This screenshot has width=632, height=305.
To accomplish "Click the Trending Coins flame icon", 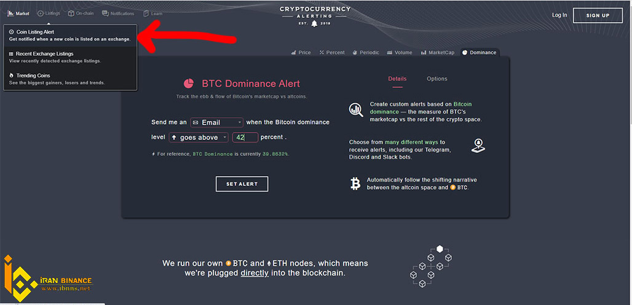I will [11, 75].
